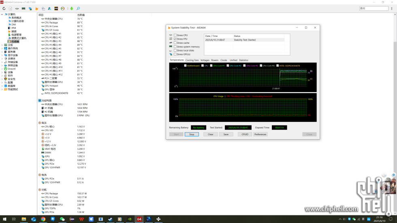Select DMI tree item

click(14, 25)
